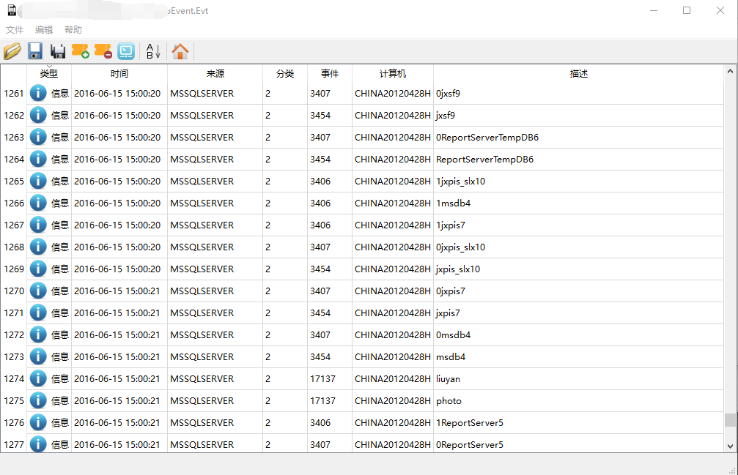Open the 编辑 menu

pyautogui.click(x=44, y=30)
